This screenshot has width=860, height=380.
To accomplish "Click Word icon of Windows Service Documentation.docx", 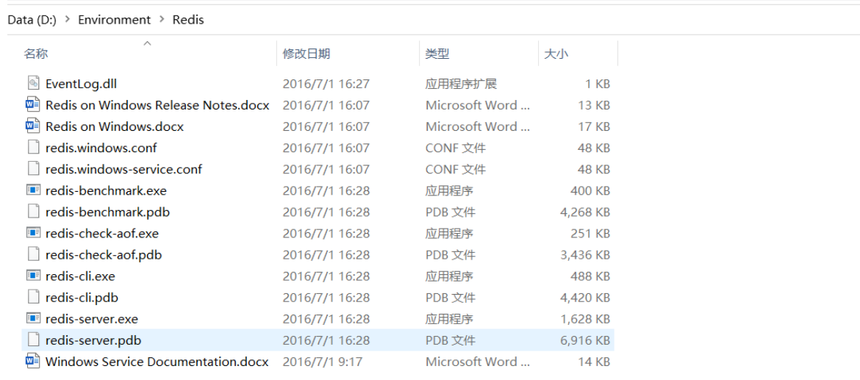I will (x=34, y=362).
